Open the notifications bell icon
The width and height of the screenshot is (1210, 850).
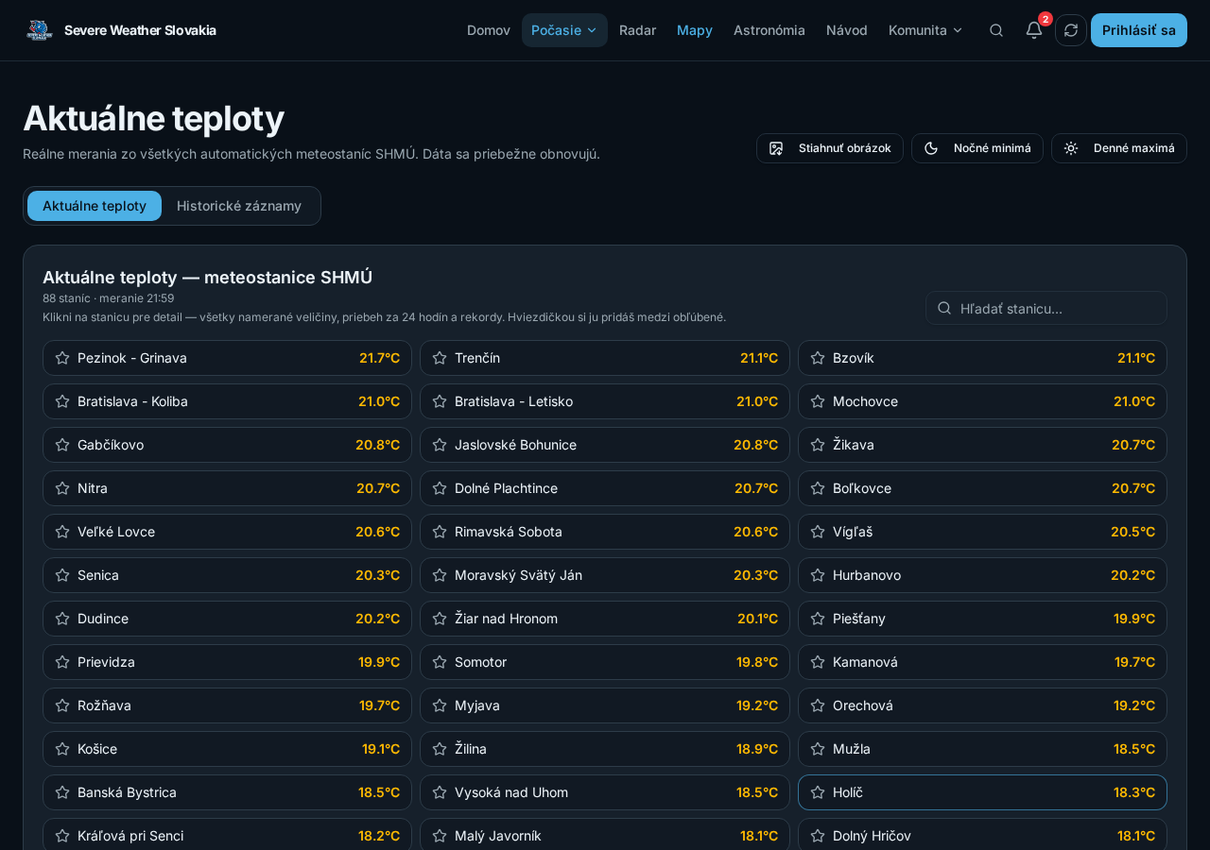1034,30
